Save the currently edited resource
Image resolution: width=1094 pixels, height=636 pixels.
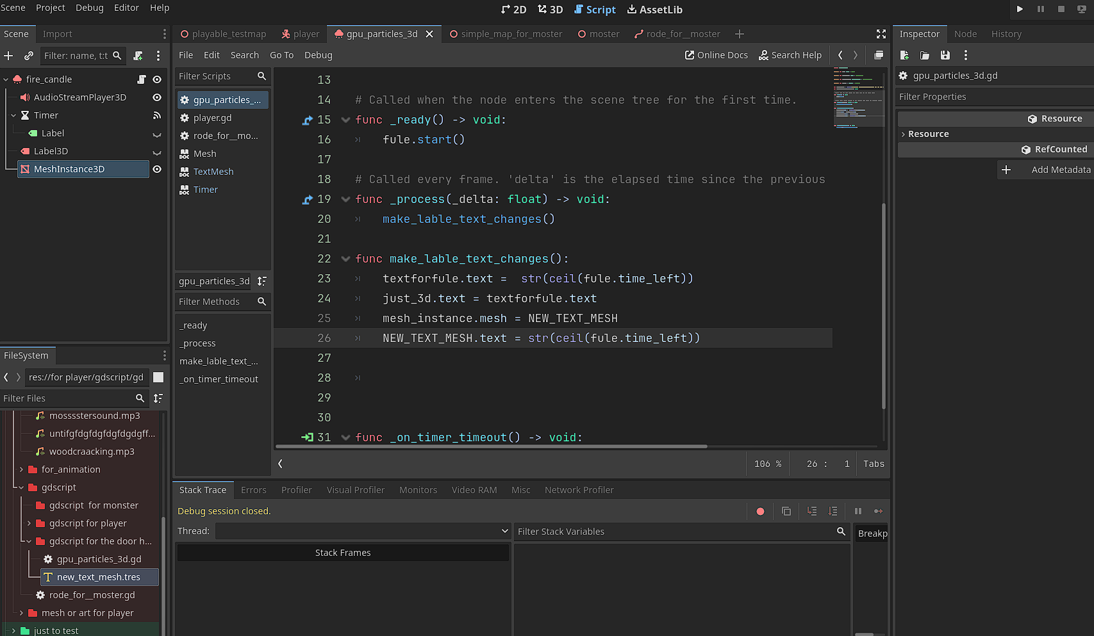[x=945, y=55]
